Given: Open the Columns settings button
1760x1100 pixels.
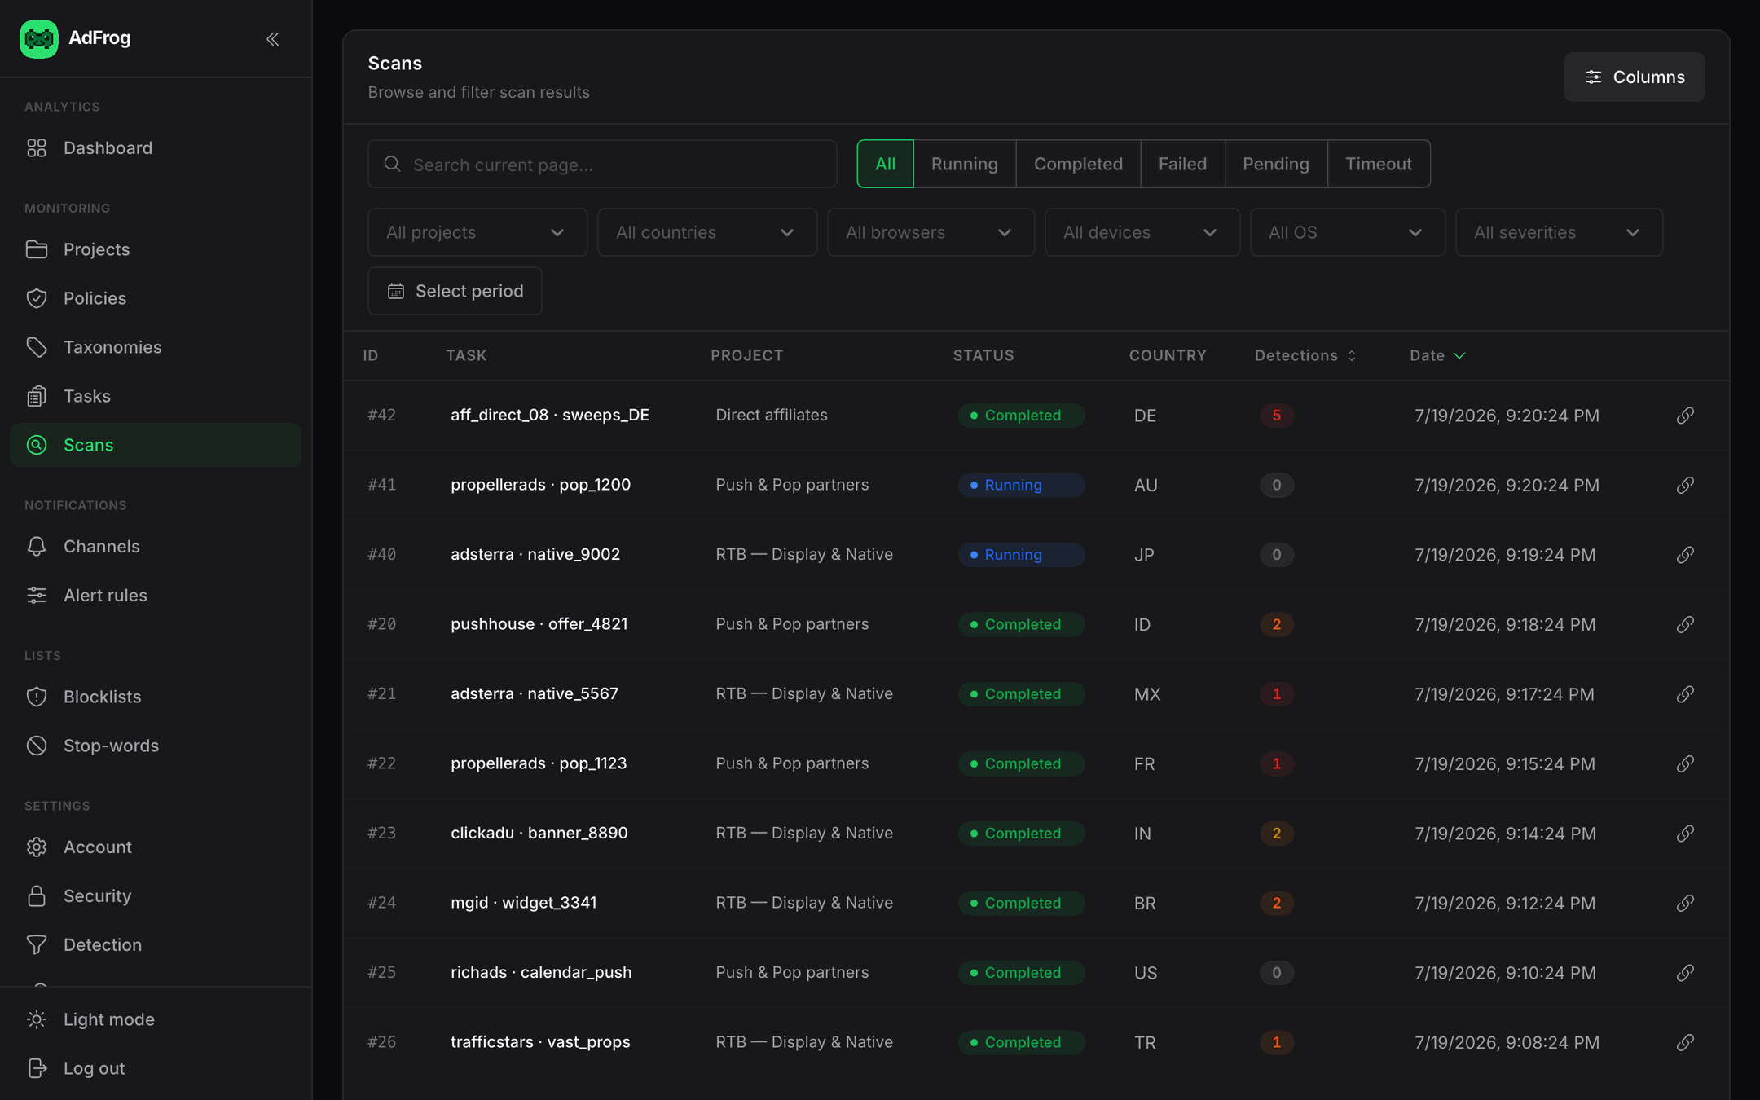Looking at the screenshot, I should tap(1635, 77).
